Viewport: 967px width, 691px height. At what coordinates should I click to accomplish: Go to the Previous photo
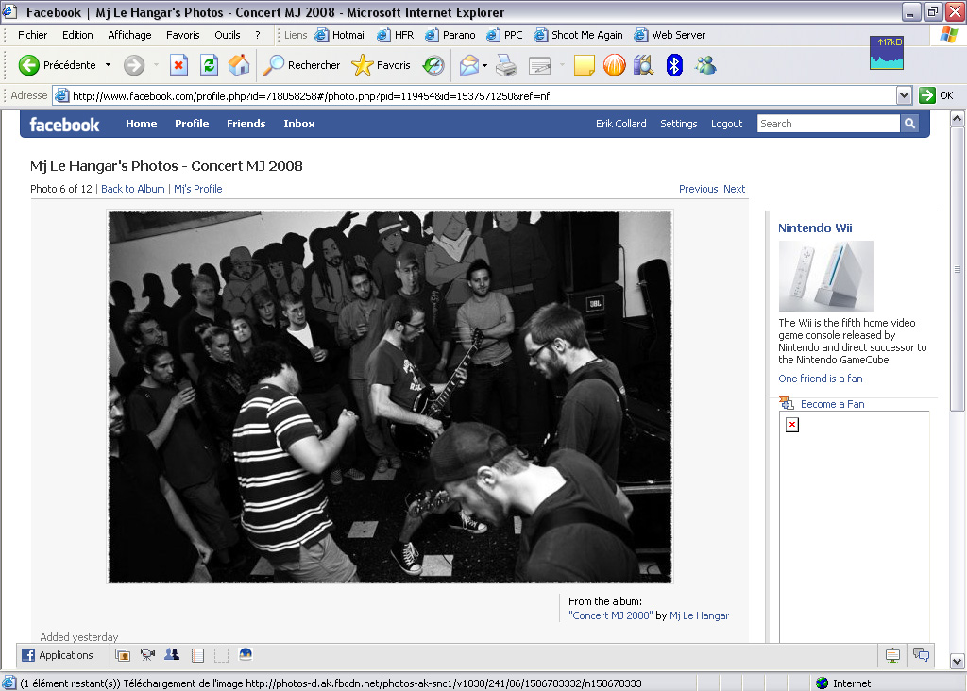tap(698, 189)
